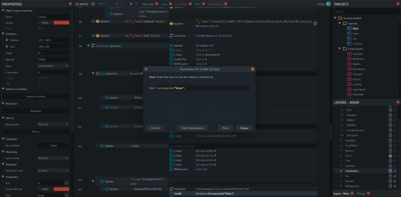
Task: Switch to the Login tab
Action: pyautogui.click(x=164, y=4)
